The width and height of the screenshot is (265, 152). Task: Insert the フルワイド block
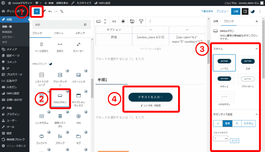pos(42,139)
